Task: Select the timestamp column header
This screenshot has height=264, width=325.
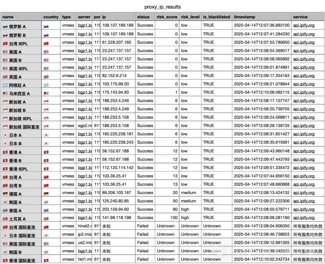Action: (x=262, y=17)
